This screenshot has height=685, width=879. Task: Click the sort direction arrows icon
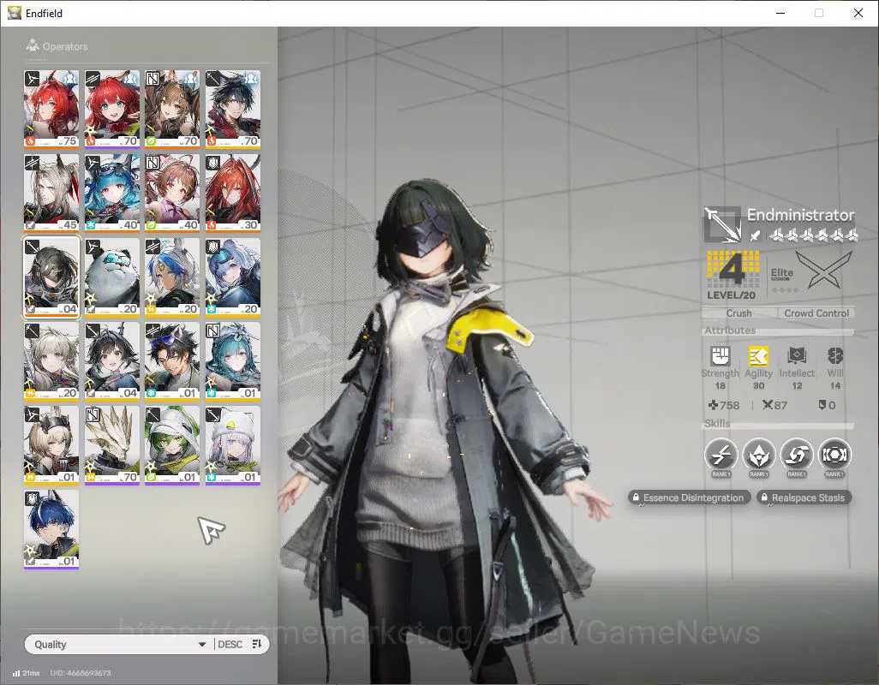click(x=257, y=644)
